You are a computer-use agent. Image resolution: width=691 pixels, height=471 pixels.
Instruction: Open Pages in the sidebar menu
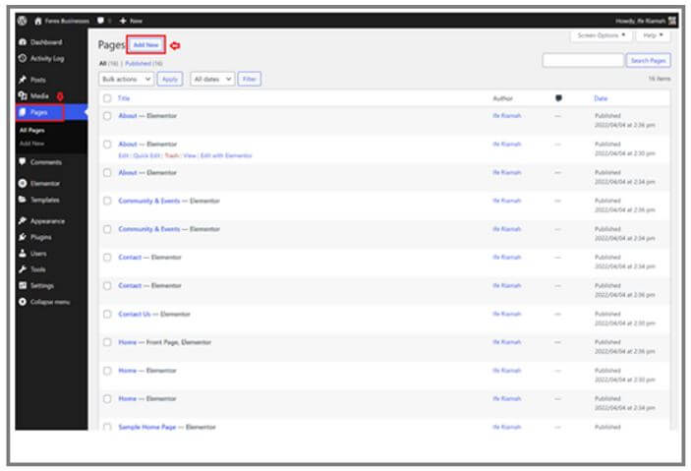pyautogui.click(x=39, y=112)
